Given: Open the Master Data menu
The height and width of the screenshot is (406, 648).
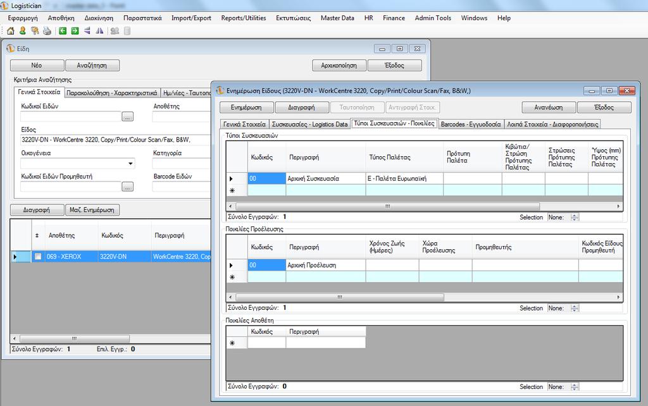Looking at the screenshot, I should pos(337,18).
